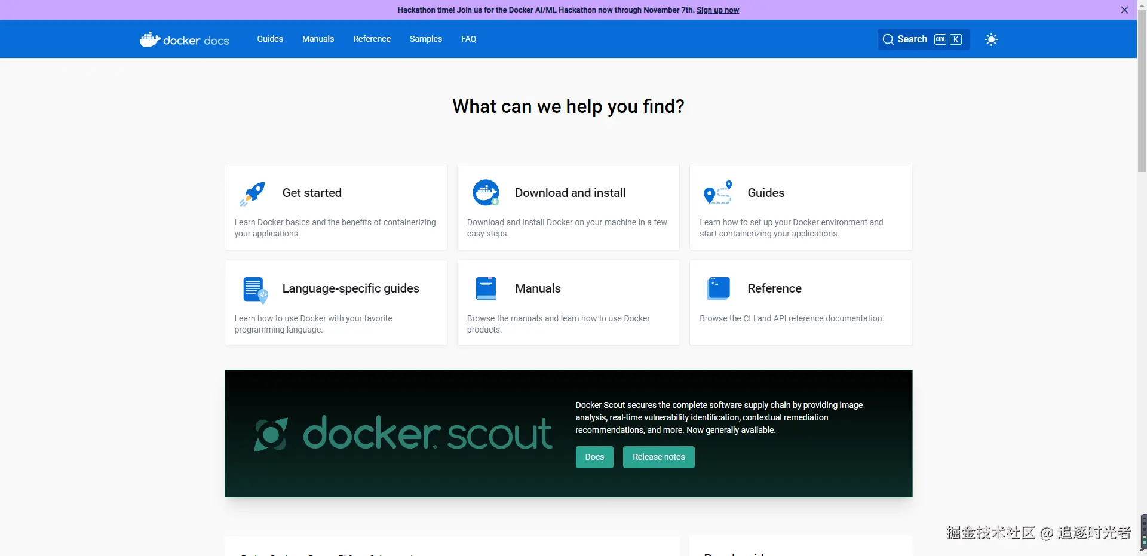Go to Reference in top navigation
1147x556 pixels.
(x=372, y=39)
